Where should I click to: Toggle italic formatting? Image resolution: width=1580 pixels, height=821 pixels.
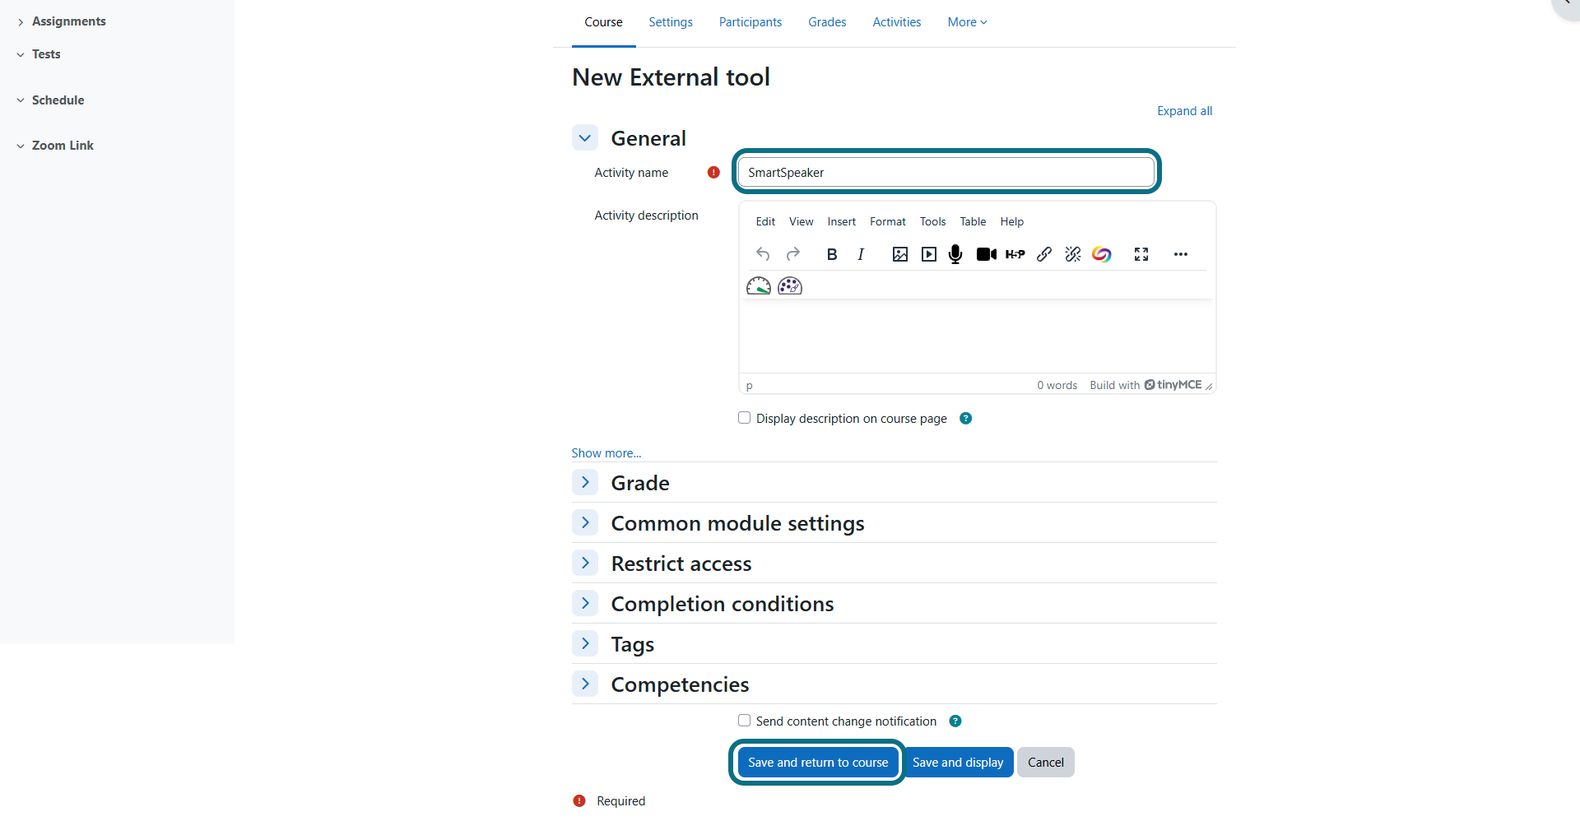(861, 254)
